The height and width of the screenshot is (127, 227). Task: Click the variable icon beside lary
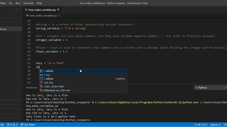41,75
